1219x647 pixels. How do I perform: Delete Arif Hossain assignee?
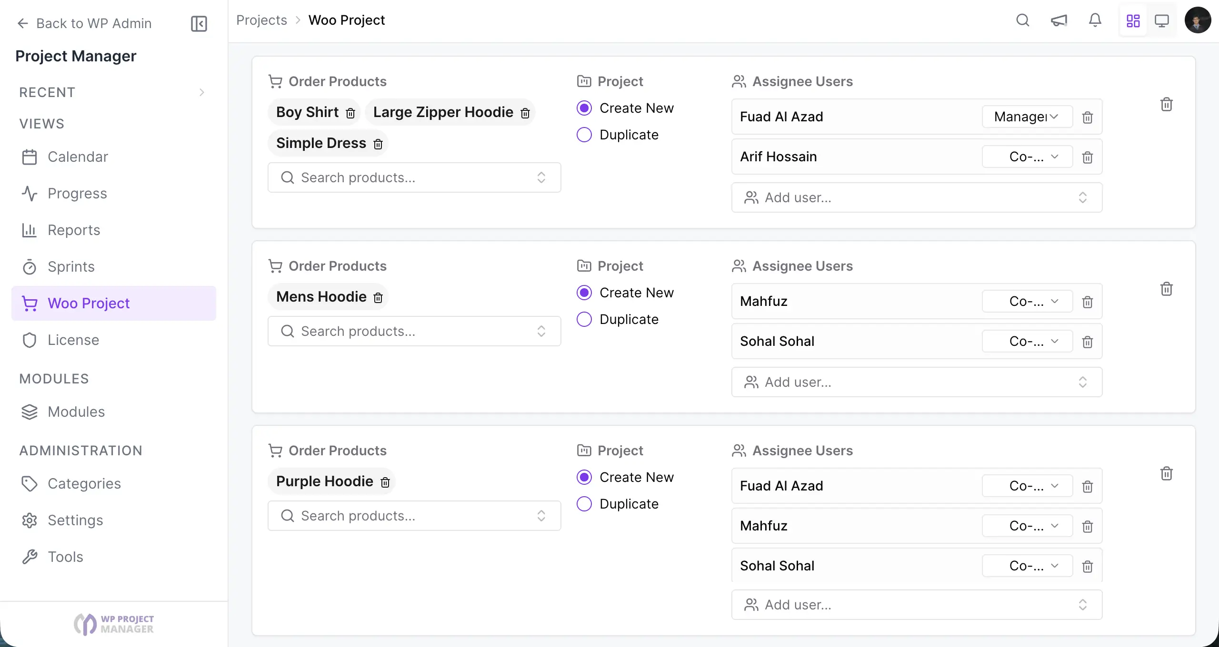(1087, 157)
